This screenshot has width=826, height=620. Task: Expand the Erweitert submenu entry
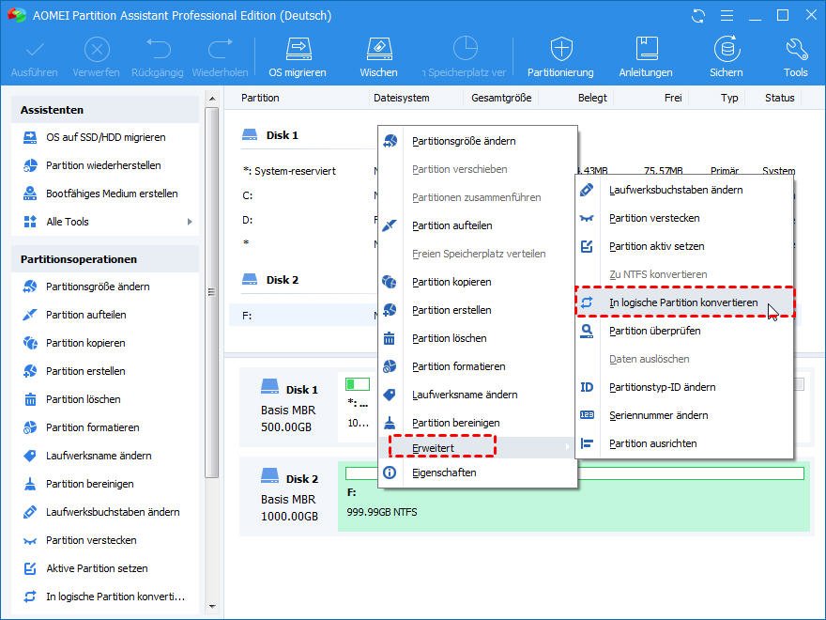click(478, 447)
